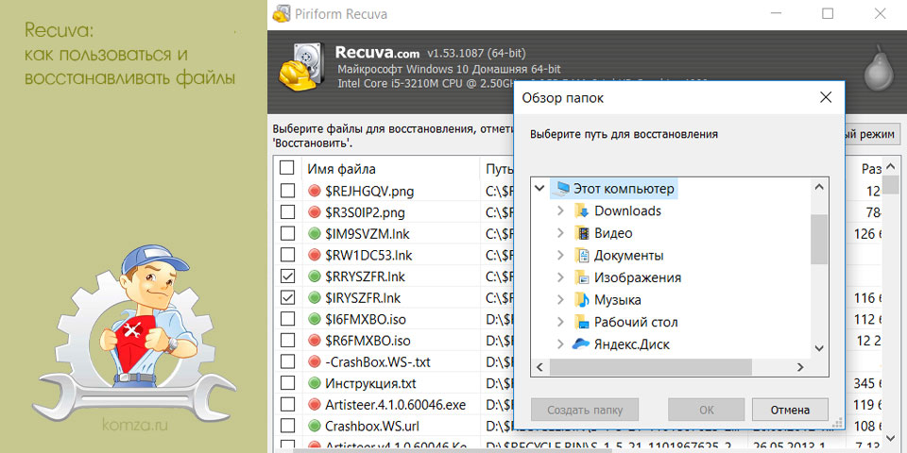Click the file list vertical scrollbar thumb
The image size is (907, 453).
tap(891, 184)
